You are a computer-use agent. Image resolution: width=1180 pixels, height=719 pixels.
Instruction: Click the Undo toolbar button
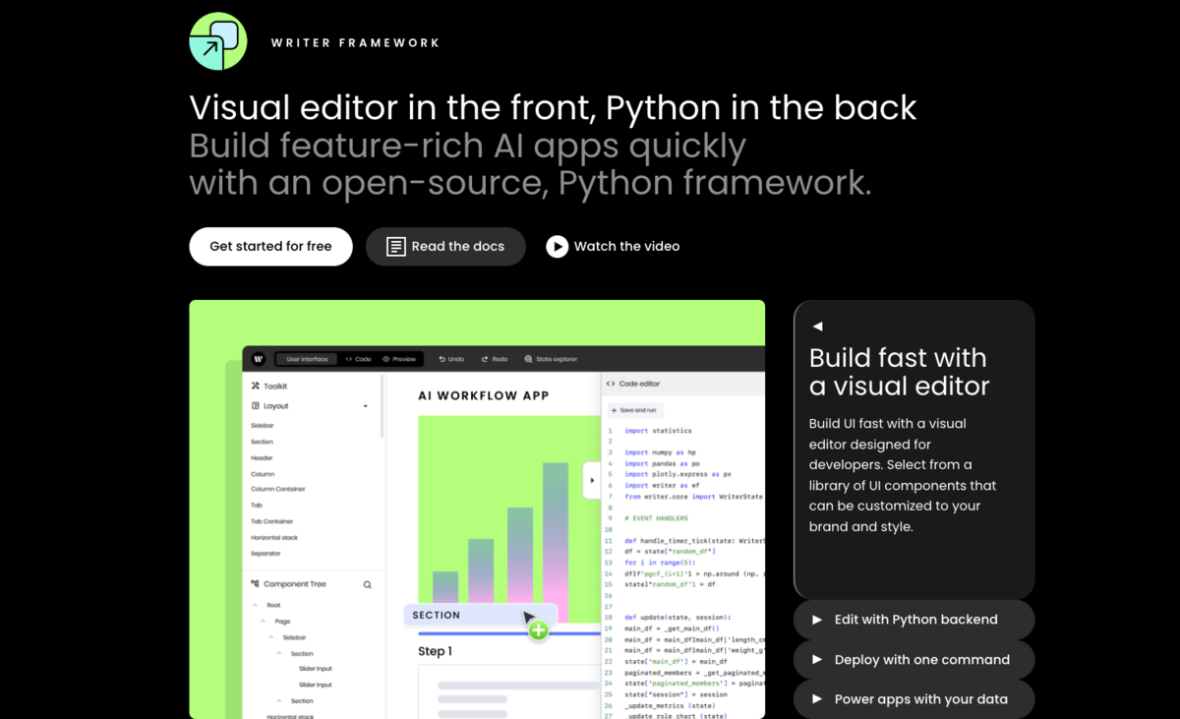(x=451, y=359)
